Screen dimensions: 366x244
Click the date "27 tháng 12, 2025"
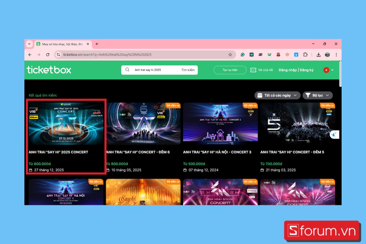tap(49, 170)
